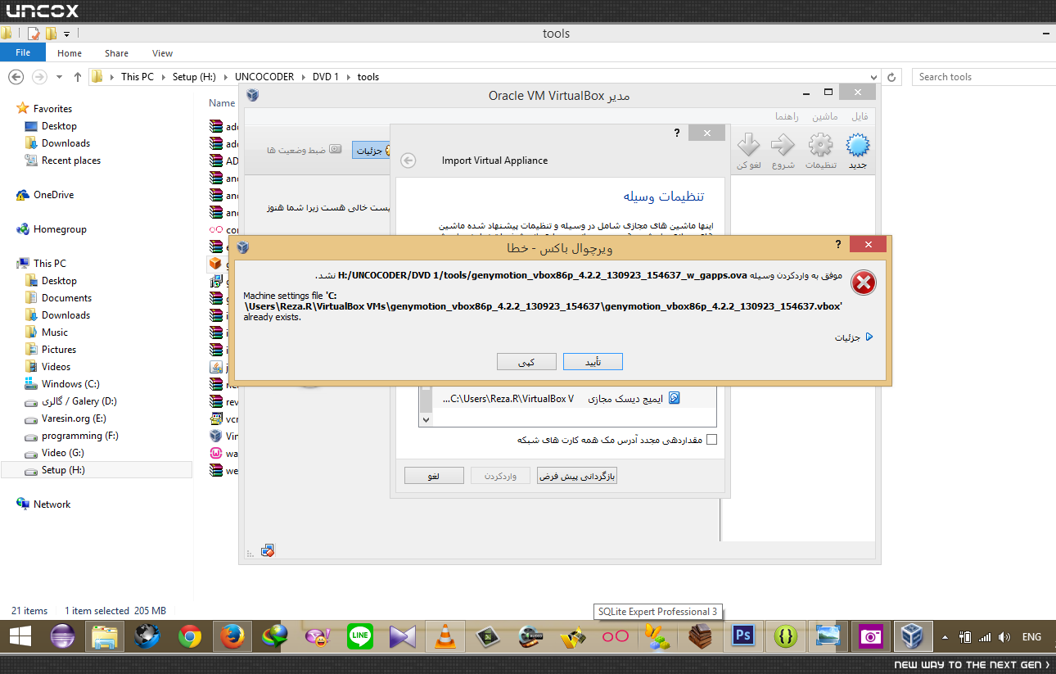
Task: Expand the breadcrumb arrow after UNCOCODER
Action: pos(303,77)
